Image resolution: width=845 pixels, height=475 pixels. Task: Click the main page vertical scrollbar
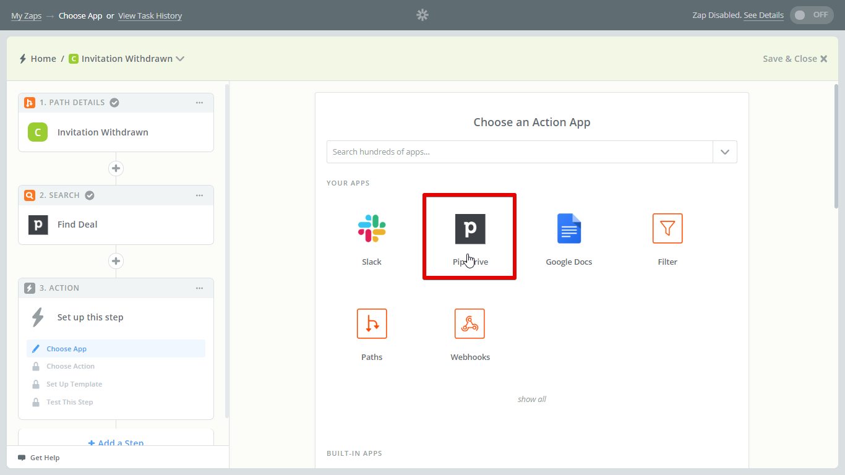click(x=836, y=146)
